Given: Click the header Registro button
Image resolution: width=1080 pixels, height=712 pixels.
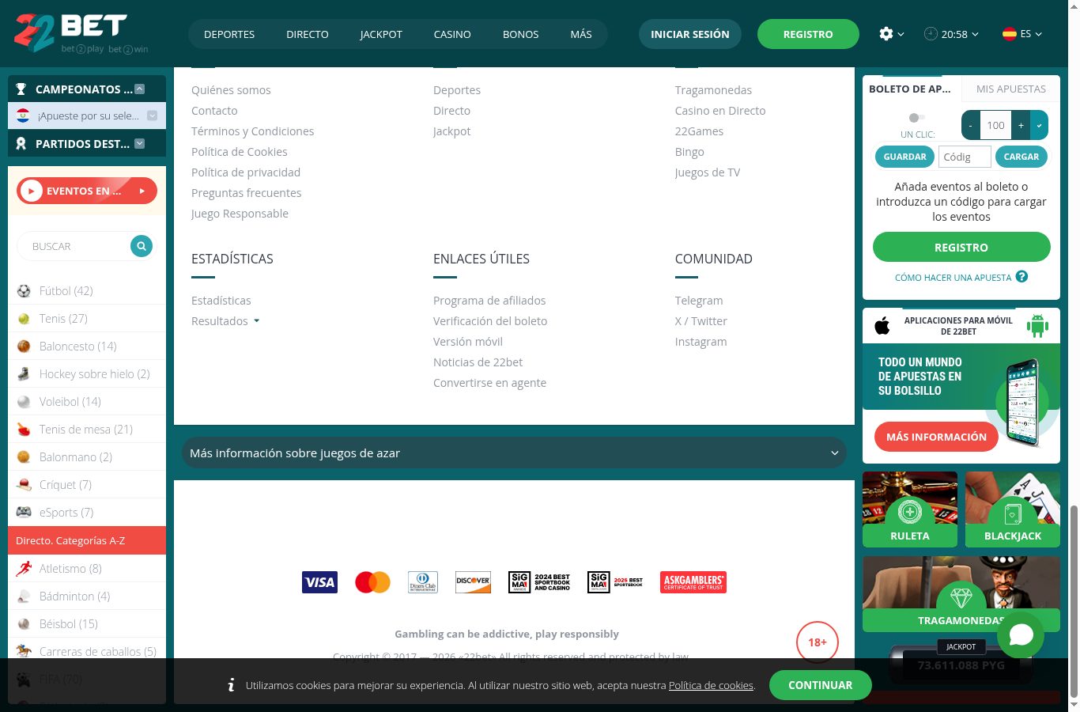Looking at the screenshot, I should pos(808,34).
